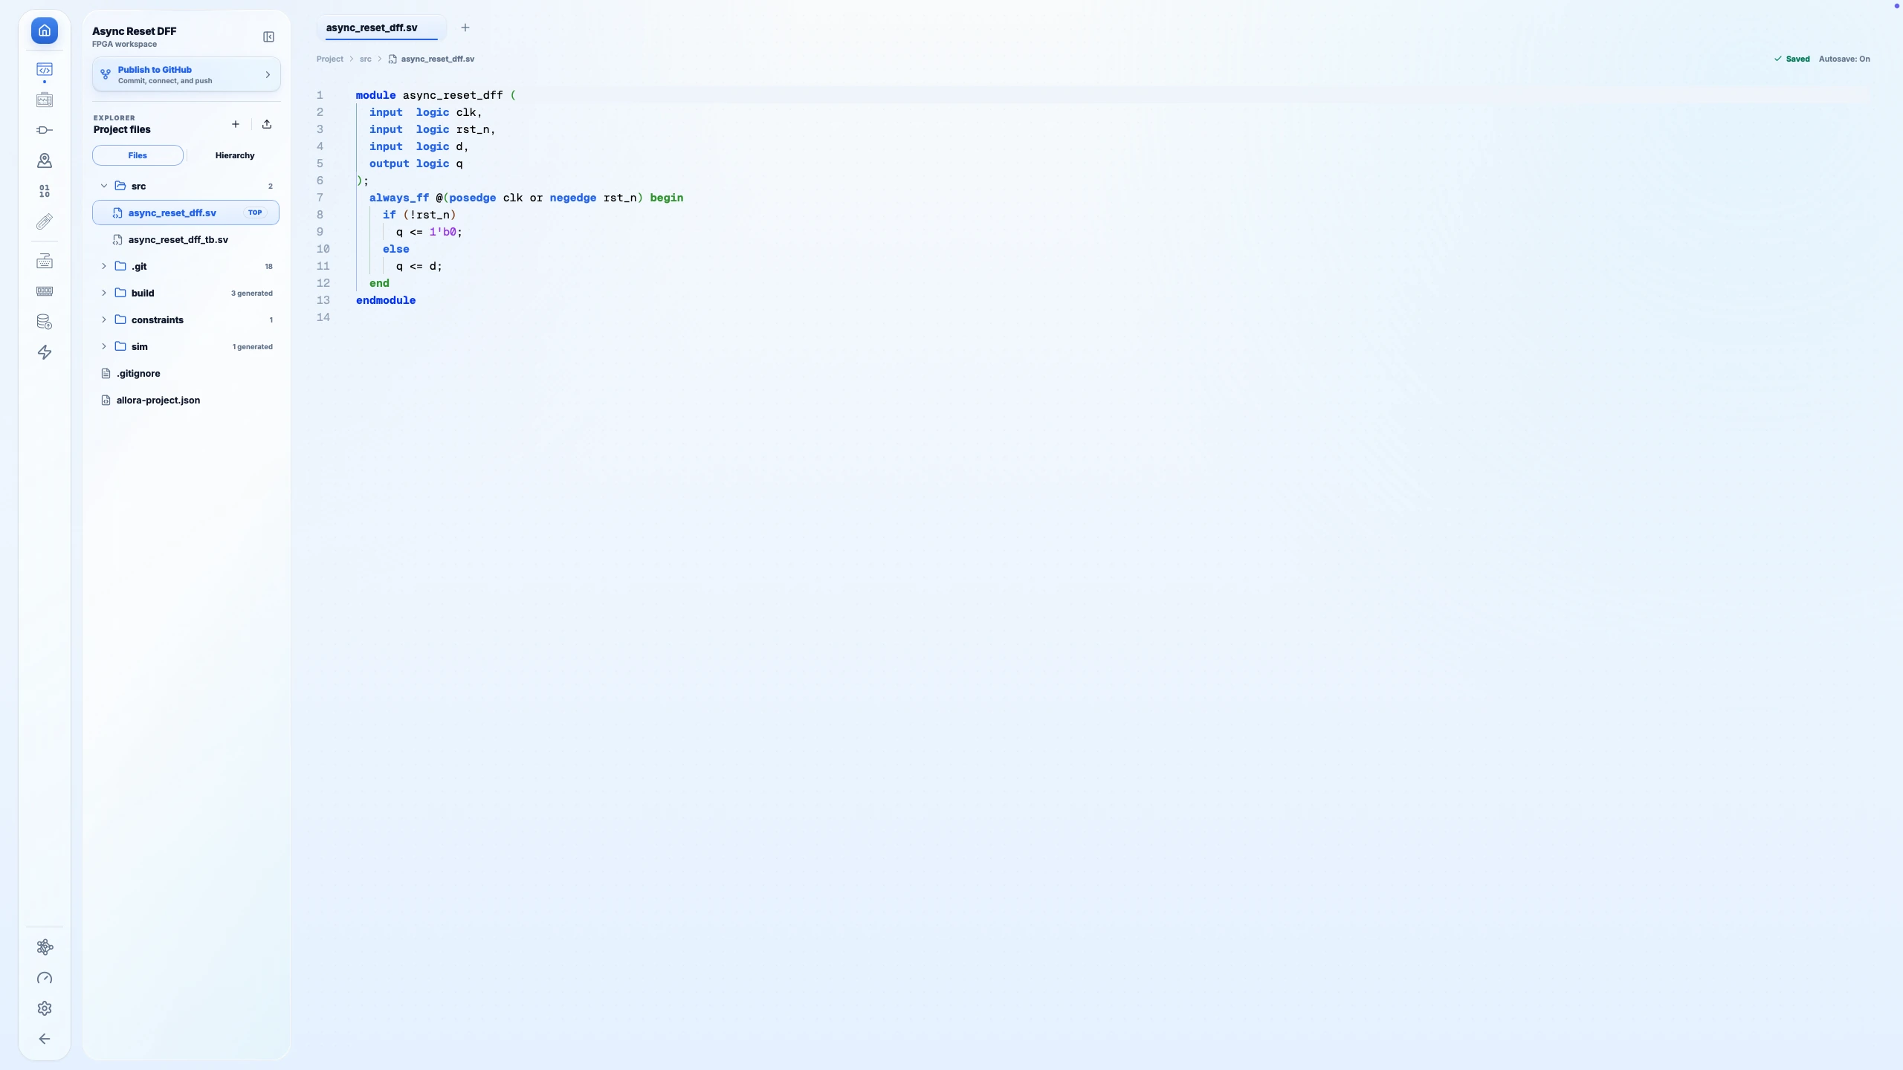Click the '3 generated' label on build
1903x1070 pixels.
point(252,293)
